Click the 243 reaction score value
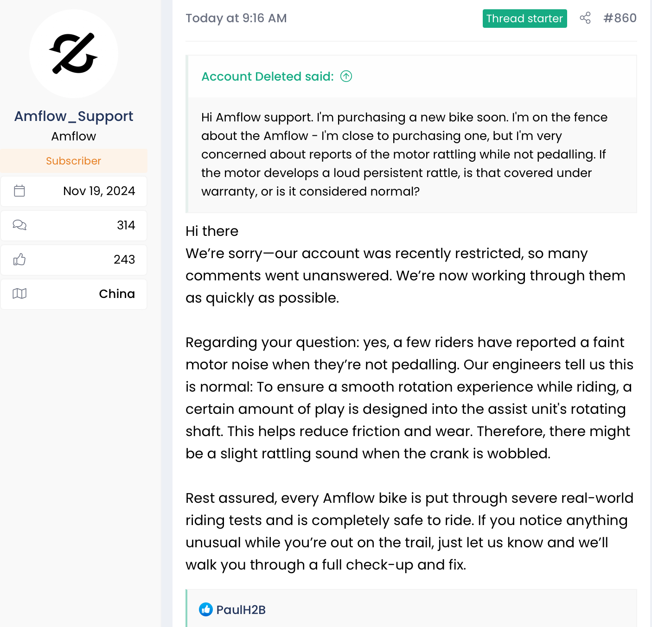 tap(124, 260)
